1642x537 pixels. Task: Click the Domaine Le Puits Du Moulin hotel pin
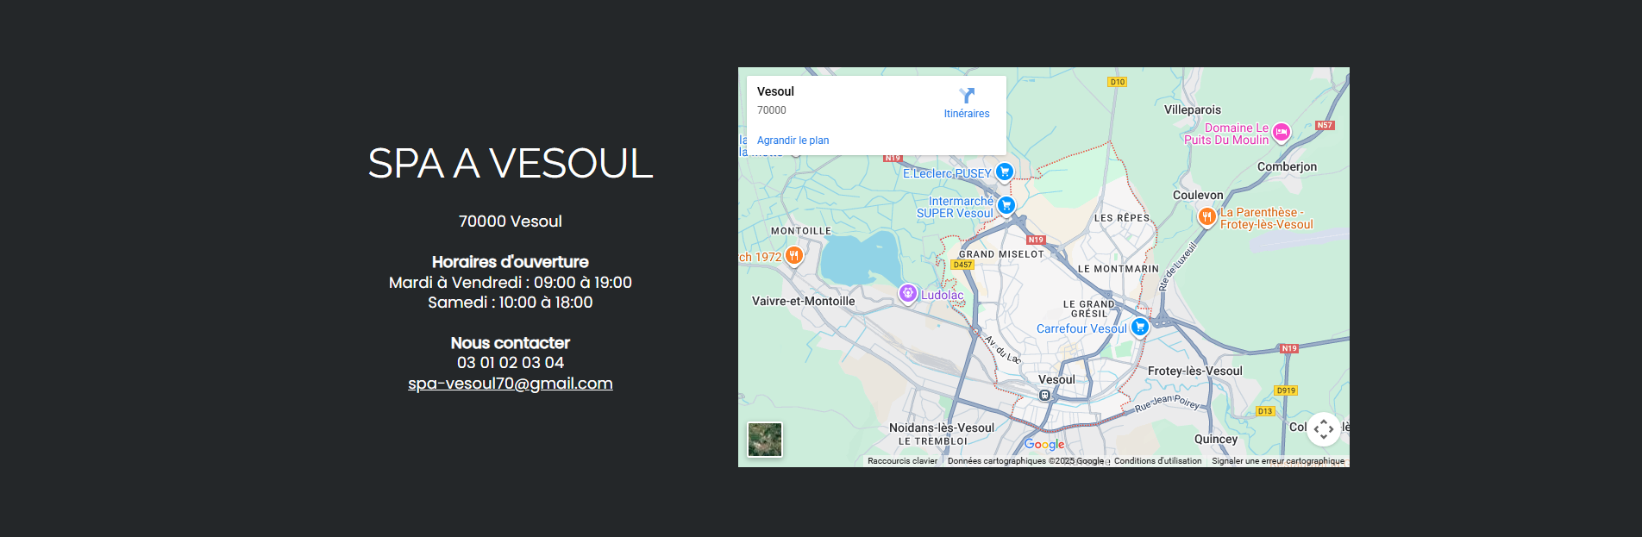1282,133
